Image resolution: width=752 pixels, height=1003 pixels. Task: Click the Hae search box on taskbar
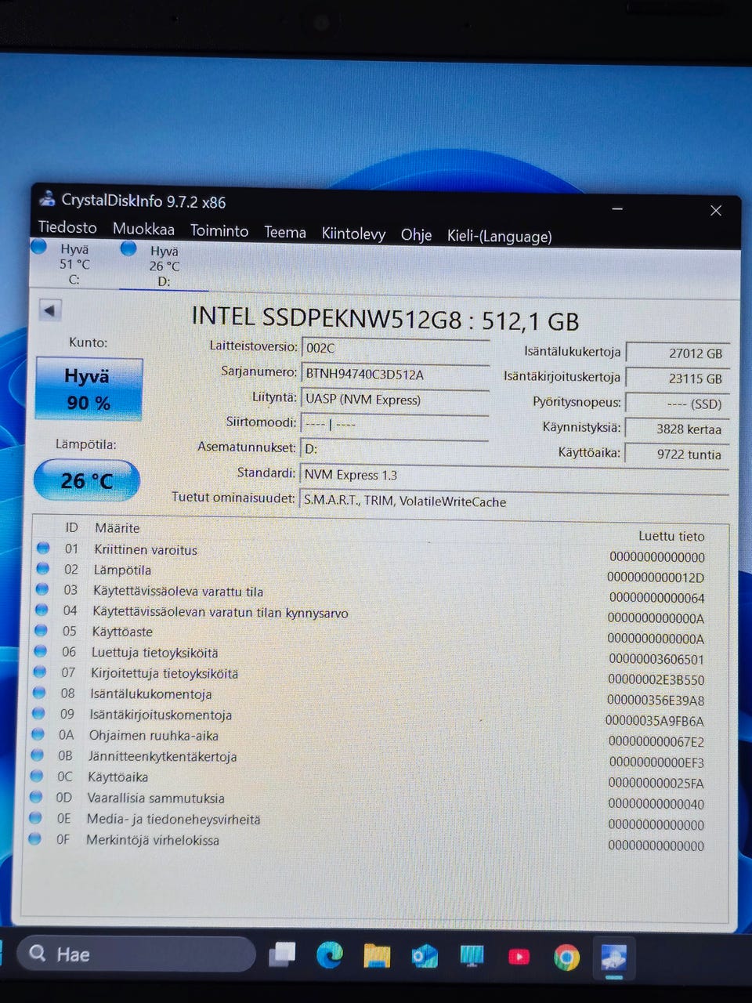(x=137, y=954)
